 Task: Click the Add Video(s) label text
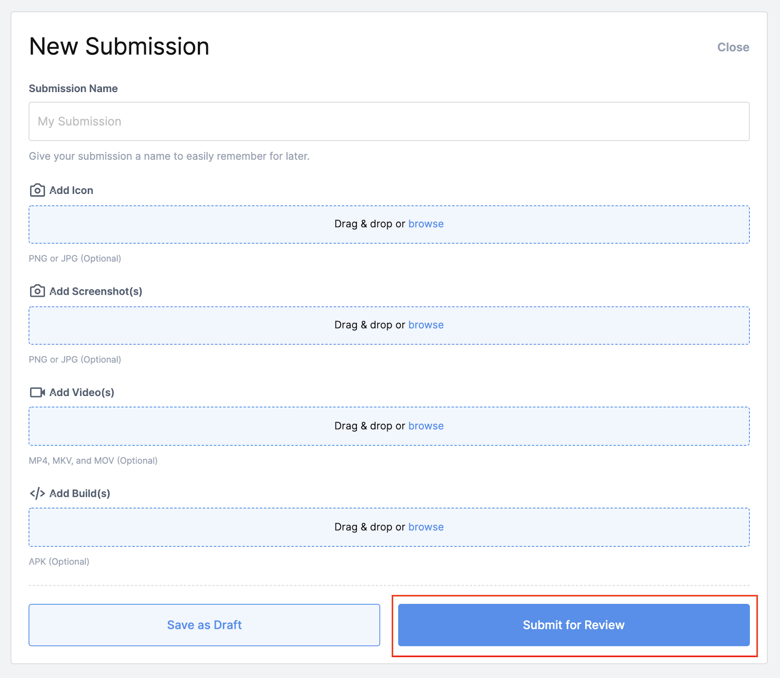(82, 393)
